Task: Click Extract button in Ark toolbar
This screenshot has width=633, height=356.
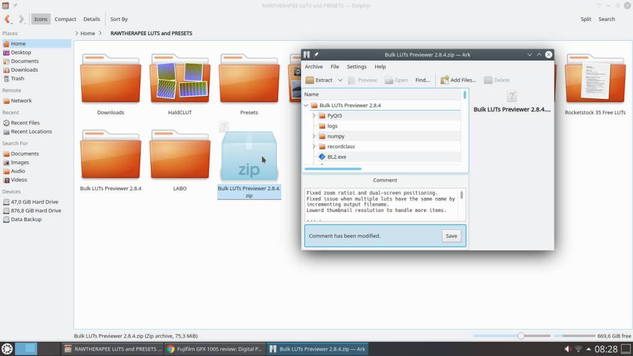Action: tap(320, 80)
